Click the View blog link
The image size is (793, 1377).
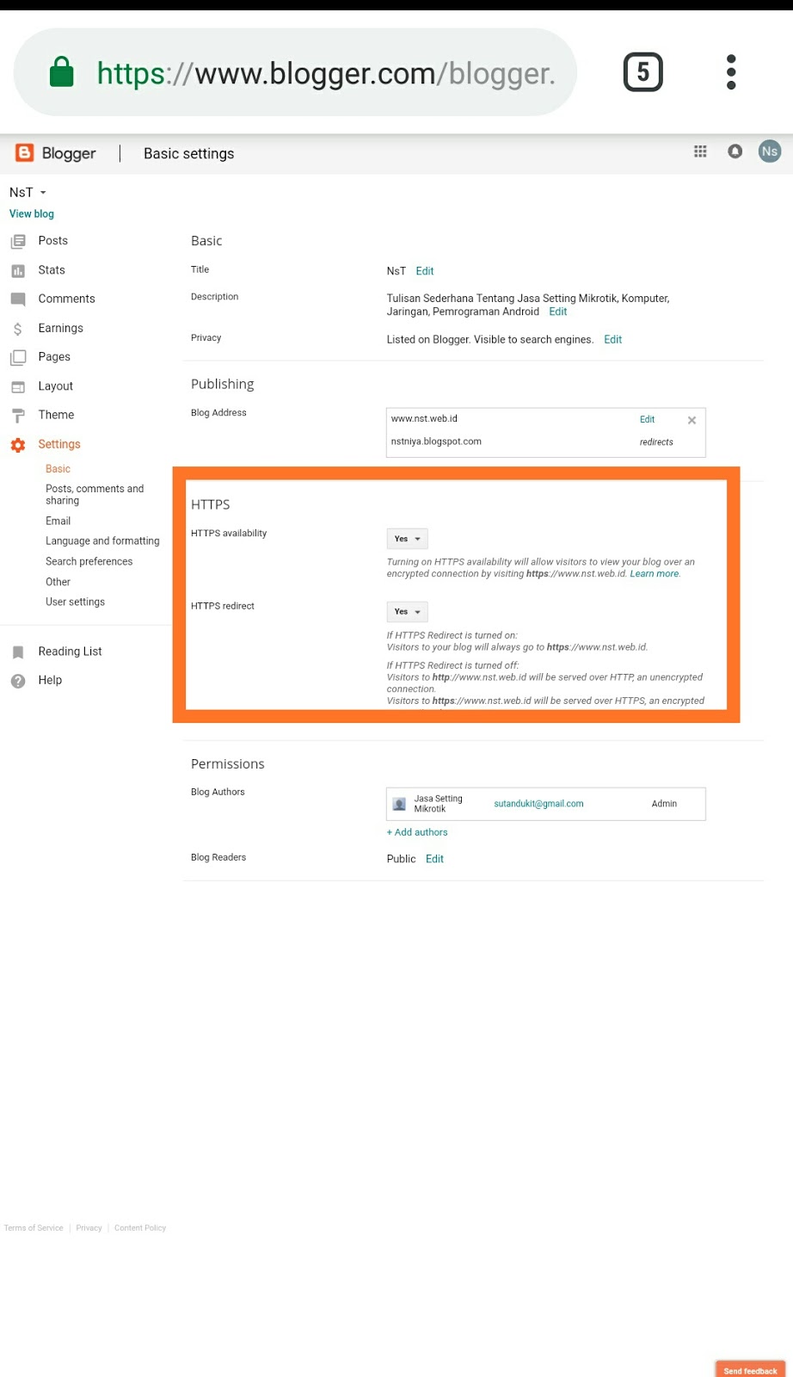tap(32, 213)
